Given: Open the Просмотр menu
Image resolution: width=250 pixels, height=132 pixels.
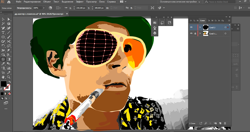Looking at the screenshot, I should (91, 2).
